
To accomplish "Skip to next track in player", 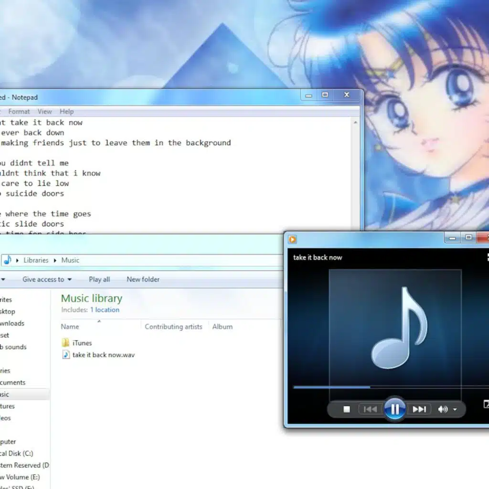I will [419, 409].
